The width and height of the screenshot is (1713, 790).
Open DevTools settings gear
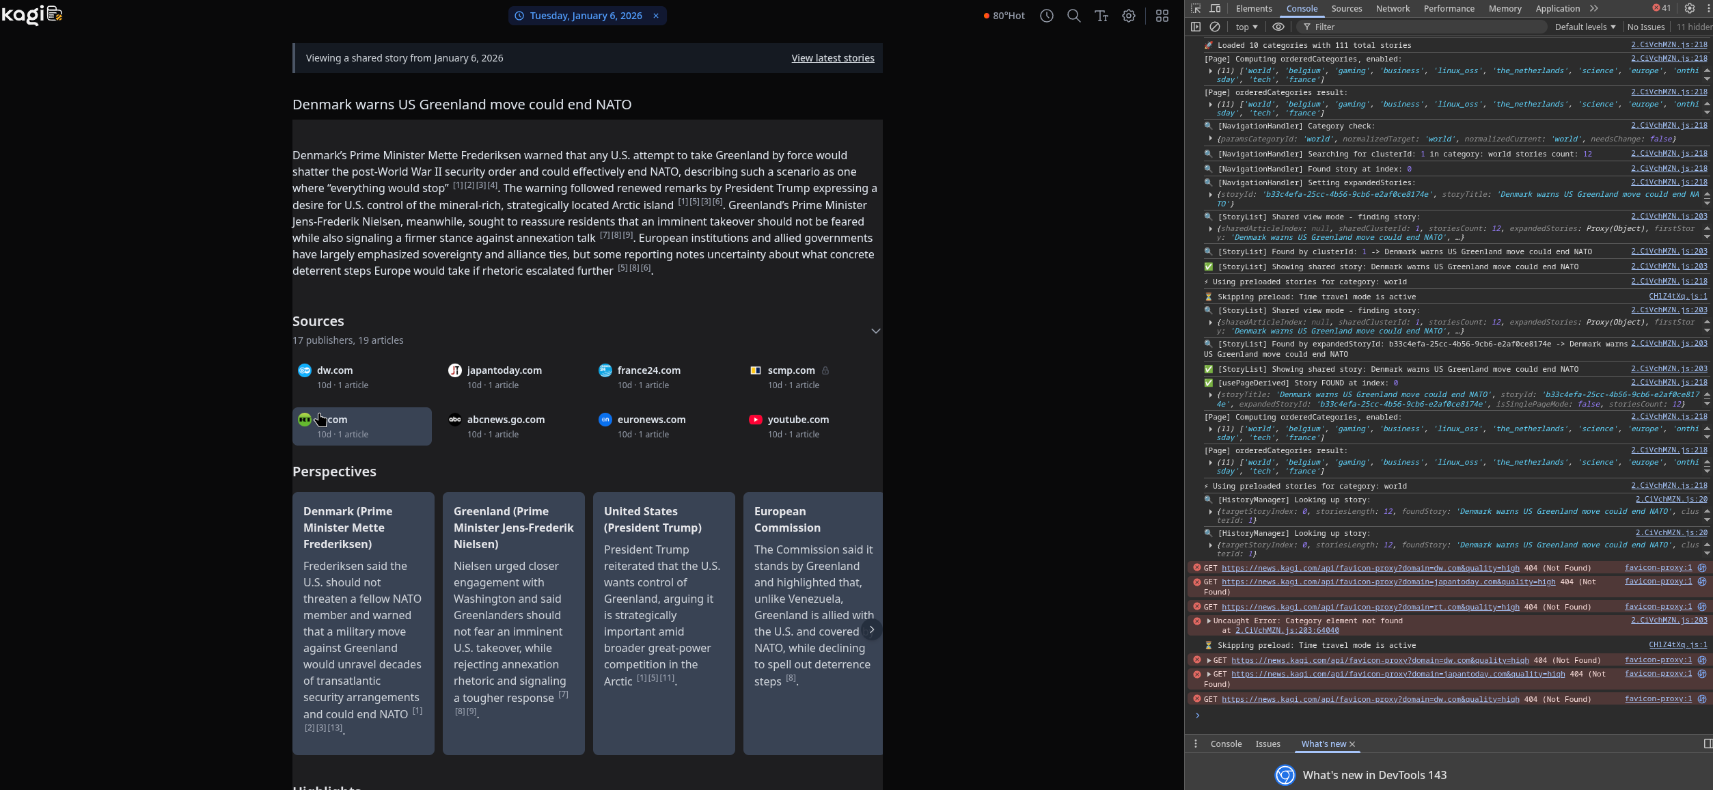[x=1689, y=8]
